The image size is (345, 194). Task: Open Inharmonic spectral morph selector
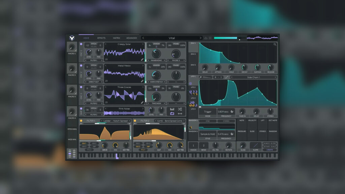point(156,60)
